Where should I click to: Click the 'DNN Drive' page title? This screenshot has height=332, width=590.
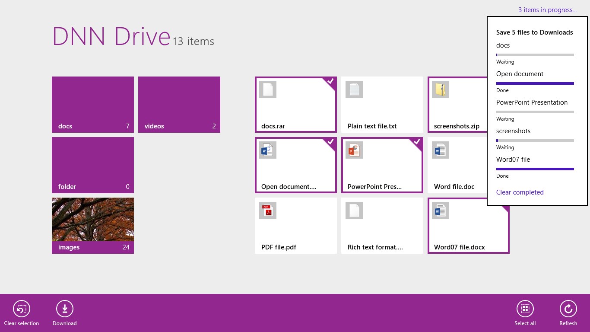pyautogui.click(x=111, y=36)
